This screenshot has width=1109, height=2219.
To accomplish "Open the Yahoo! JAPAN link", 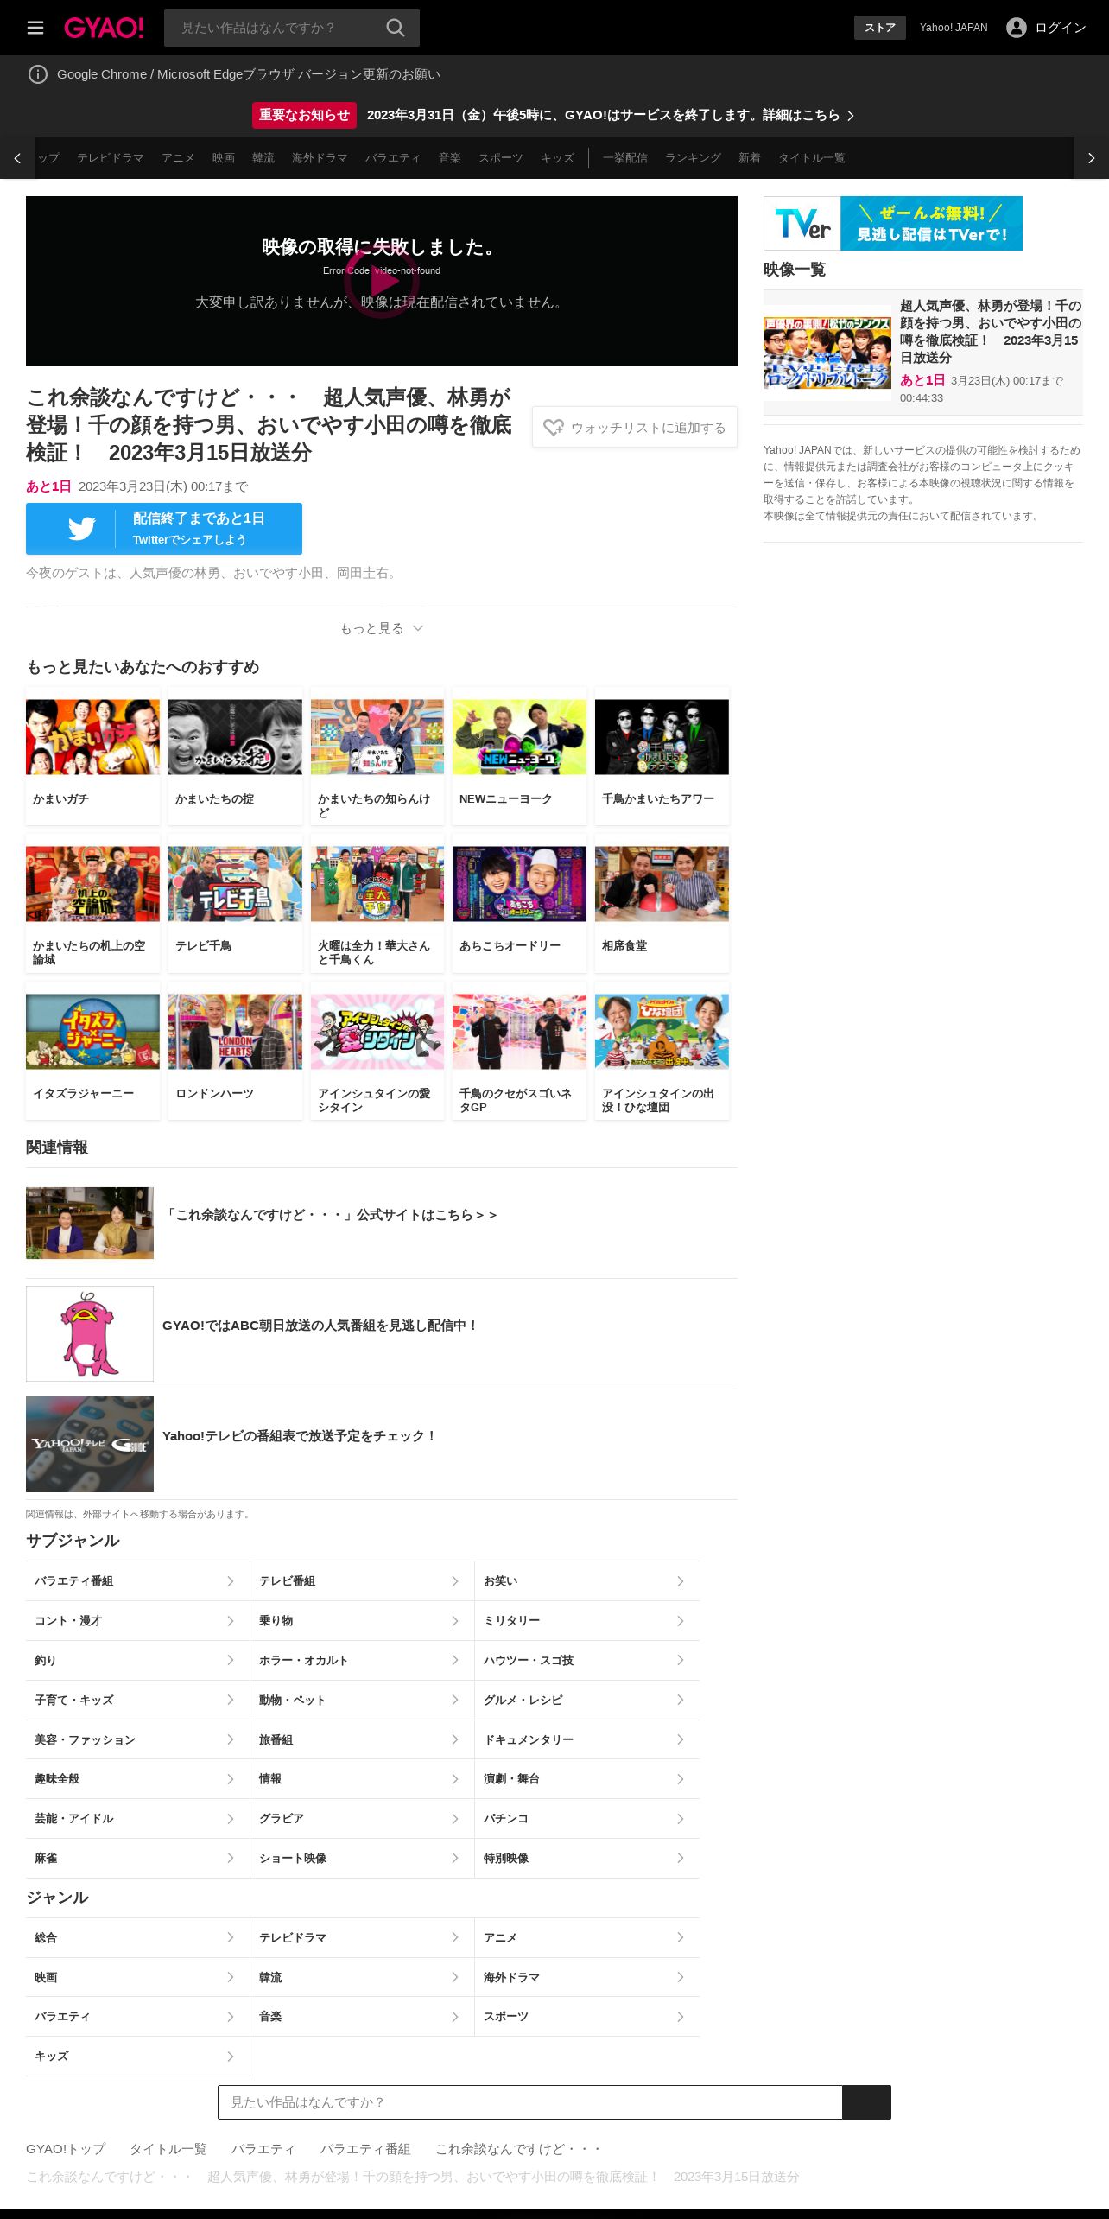I will tap(954, 28).
